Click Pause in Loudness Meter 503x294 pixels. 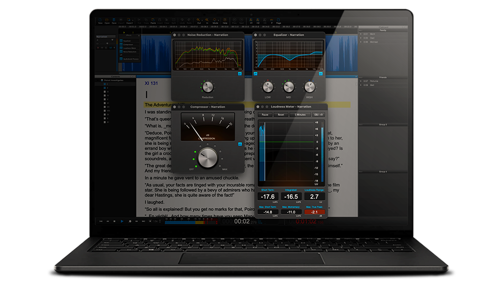point(265,115)
